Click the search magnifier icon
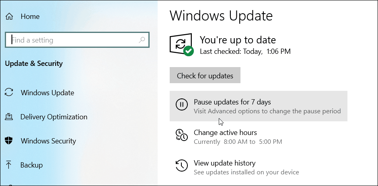The width and height of the screenshot is (378, 186). [142, 40]
